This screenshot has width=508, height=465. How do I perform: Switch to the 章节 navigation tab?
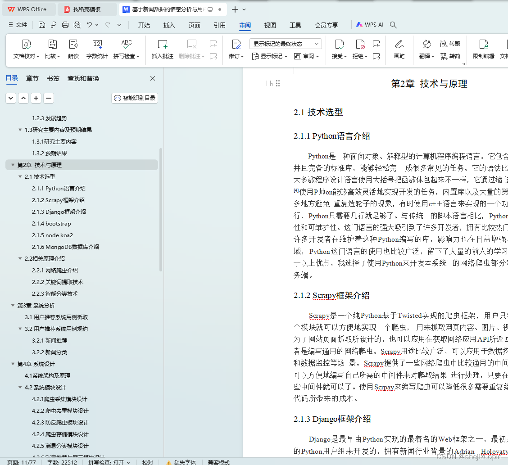32,78
